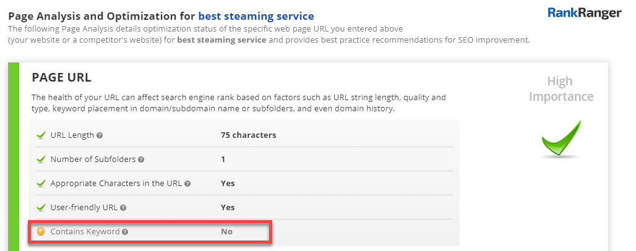Click the "No" value for Contains Keyword
Screen dimensions: 636x251
click(227, 232)
